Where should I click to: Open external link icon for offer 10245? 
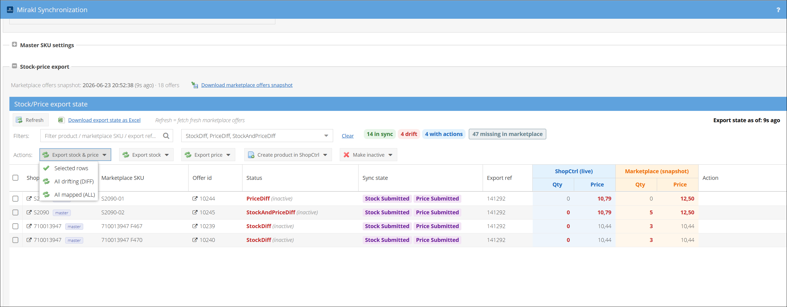[195, 212]
